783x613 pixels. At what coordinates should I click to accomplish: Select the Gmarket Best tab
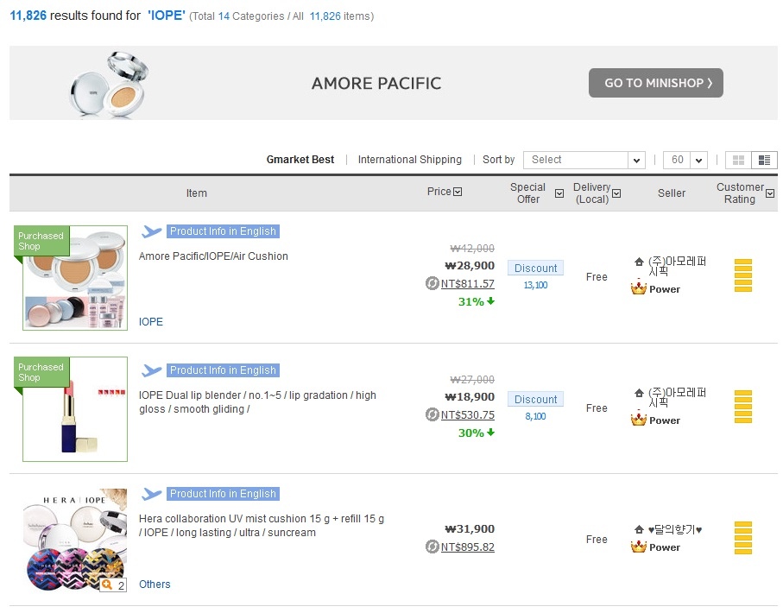coord(300,160)
